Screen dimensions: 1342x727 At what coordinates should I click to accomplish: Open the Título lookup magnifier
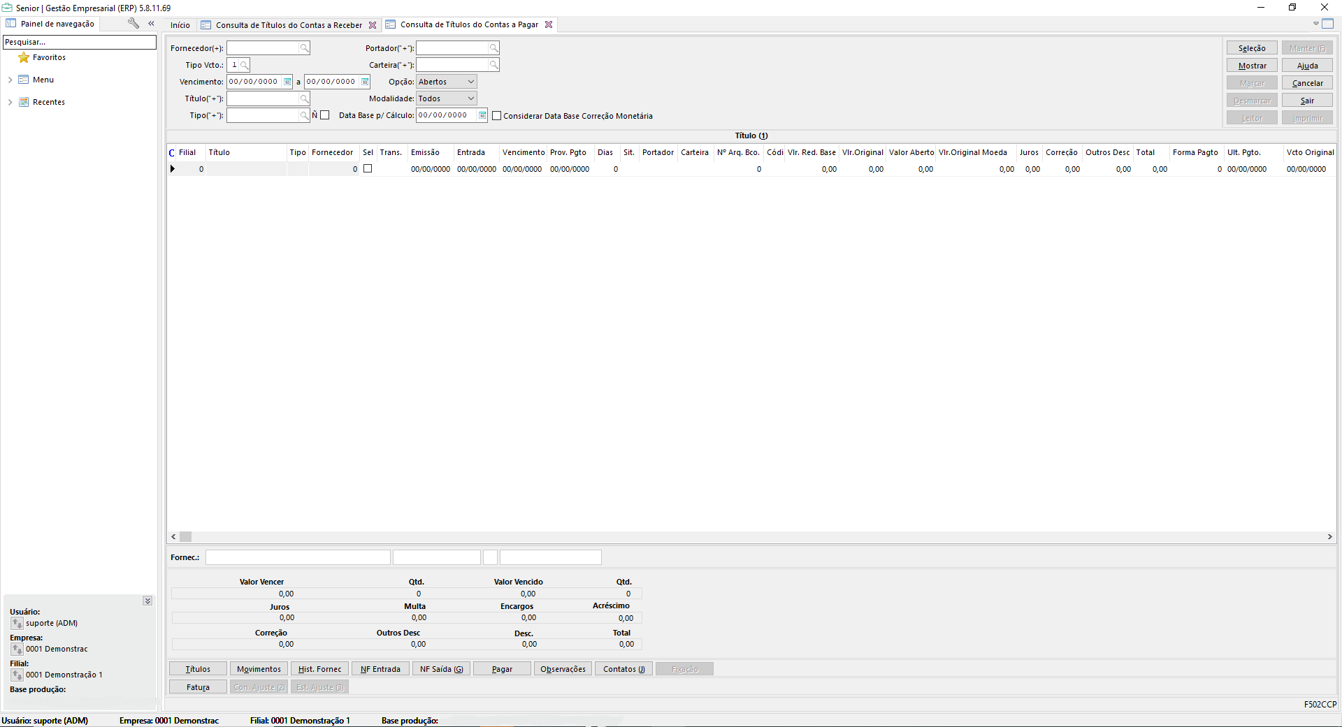[305, 98]
